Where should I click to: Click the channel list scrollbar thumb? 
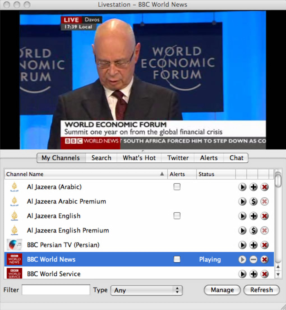[278, 180]
